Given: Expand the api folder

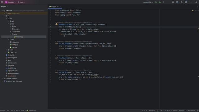Looking at the screenshot, I should point(8,21).
